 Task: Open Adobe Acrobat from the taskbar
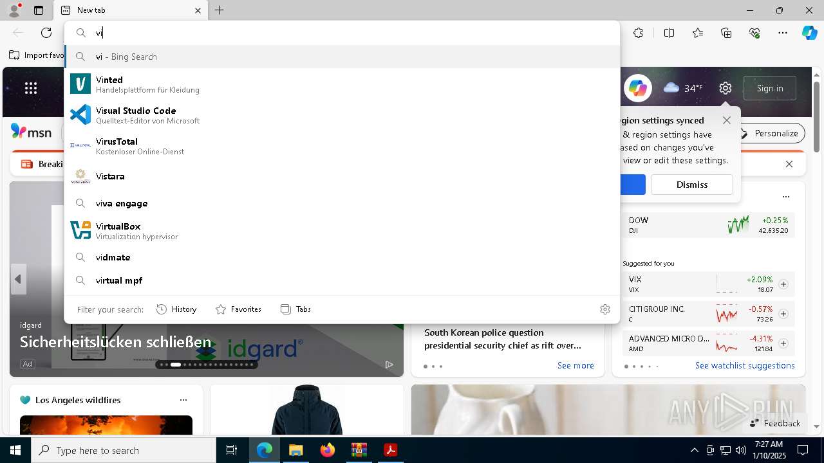(390, 450)
